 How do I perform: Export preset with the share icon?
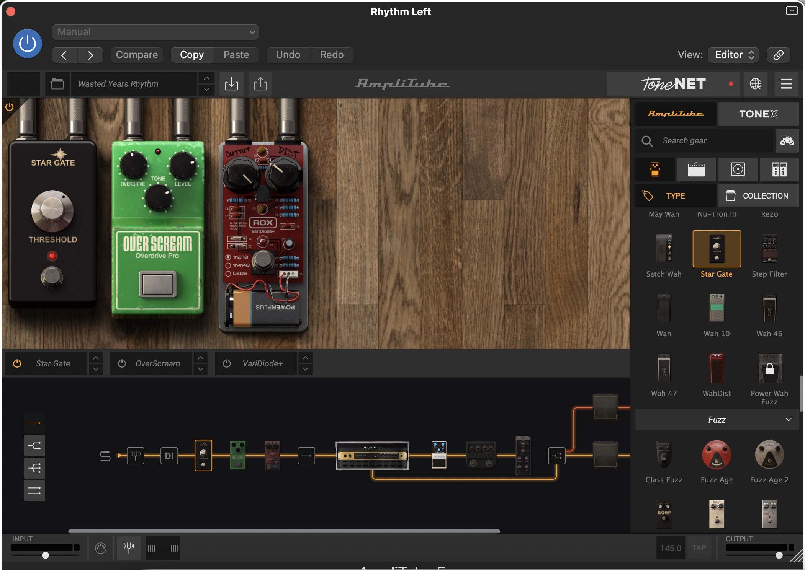click(260, 84)
